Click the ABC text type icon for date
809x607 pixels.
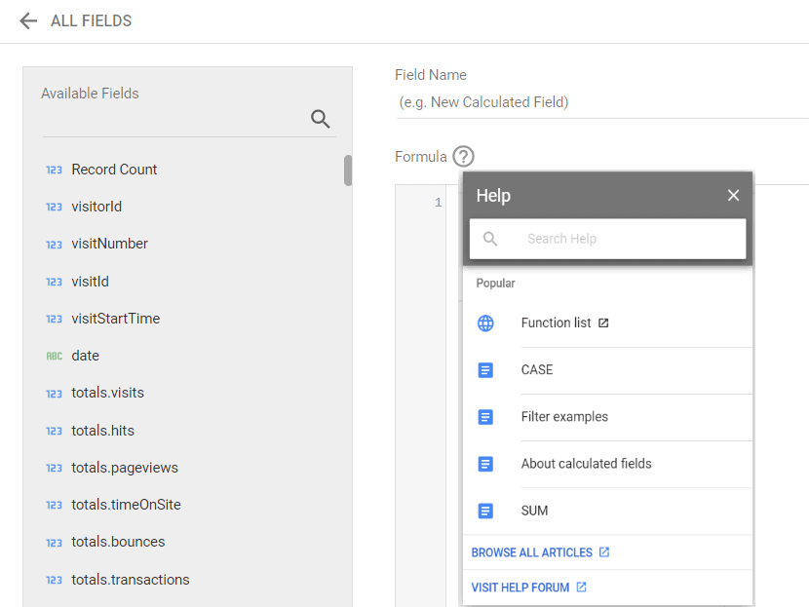pyautogui.click(x=54, y=357)
